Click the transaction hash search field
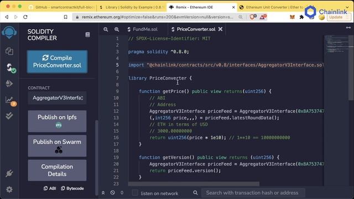This screenshot has width=354, height=199. (x=253, y=193)
